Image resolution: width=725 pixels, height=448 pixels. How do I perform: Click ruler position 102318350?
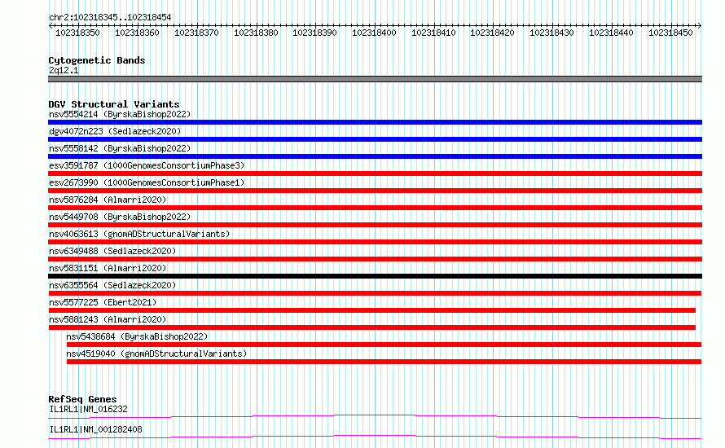tap(77, 33)
